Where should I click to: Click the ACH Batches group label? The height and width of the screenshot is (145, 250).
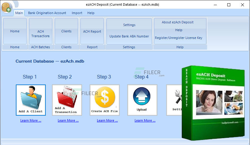[x=40, y=47]
